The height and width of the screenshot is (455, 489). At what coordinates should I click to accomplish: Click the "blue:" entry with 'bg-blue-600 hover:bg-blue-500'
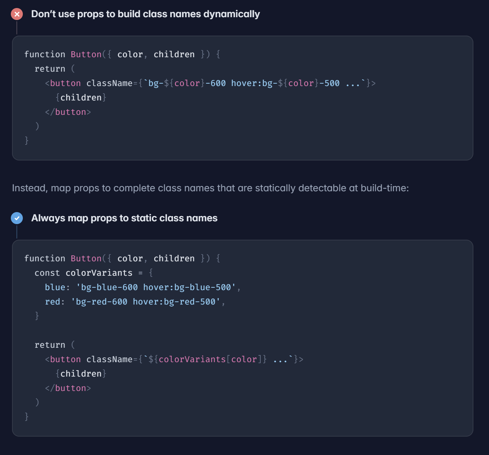point(143,287)
